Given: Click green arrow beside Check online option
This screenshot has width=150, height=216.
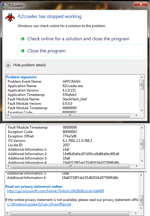Looking at the screenshot, I should tap(22, 39).
